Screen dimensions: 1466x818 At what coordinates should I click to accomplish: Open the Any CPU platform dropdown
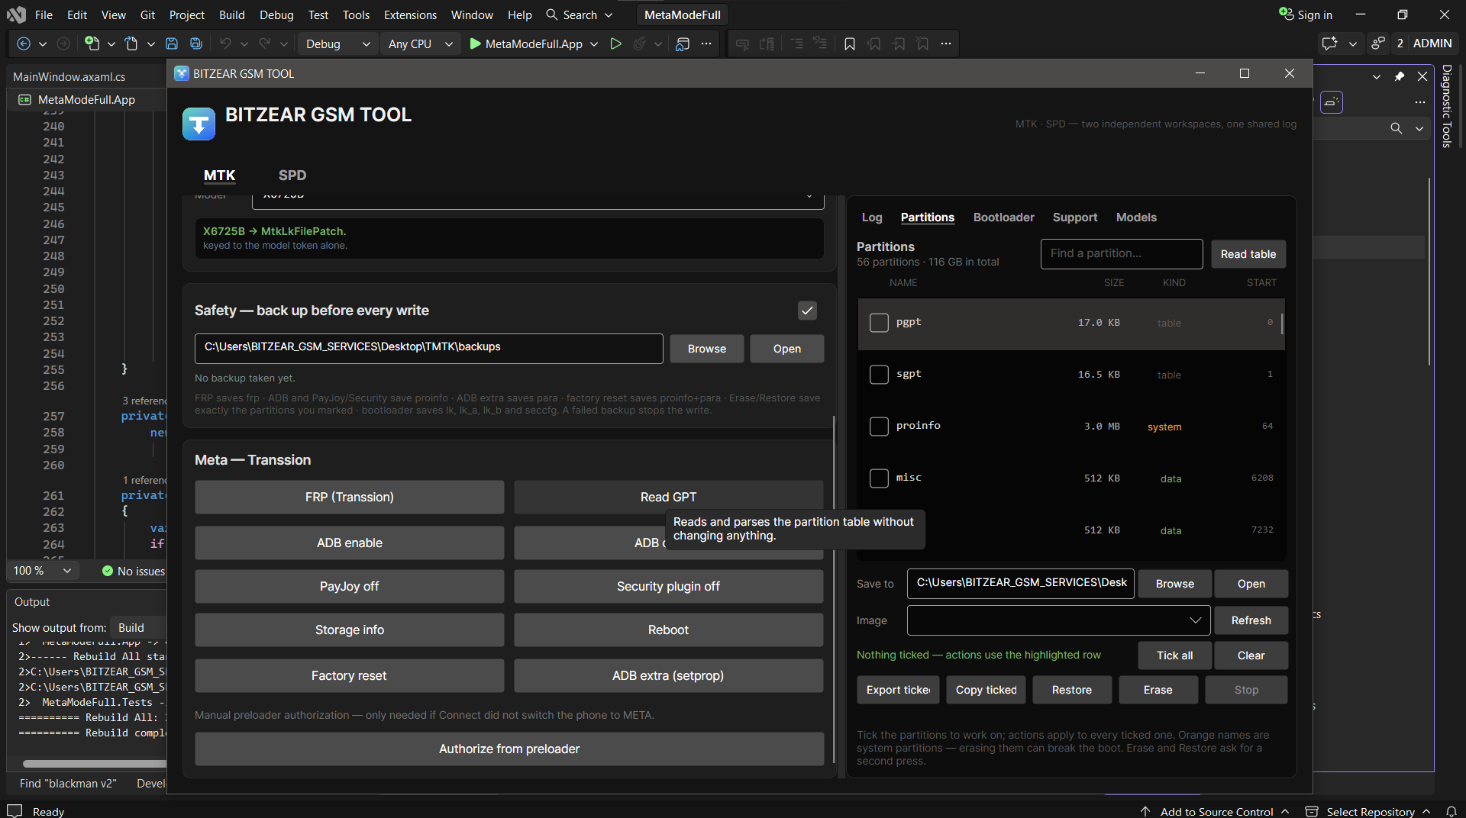[x=420, y=44]
